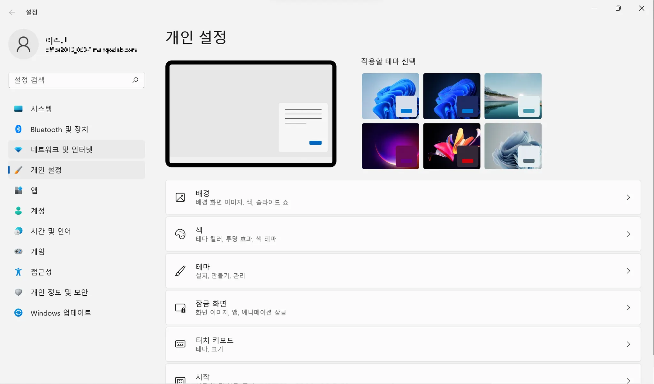Click the 설정 검색 search field
This screenshot has width=654, height=384.
pyautogui.click(x=70, y=80)
